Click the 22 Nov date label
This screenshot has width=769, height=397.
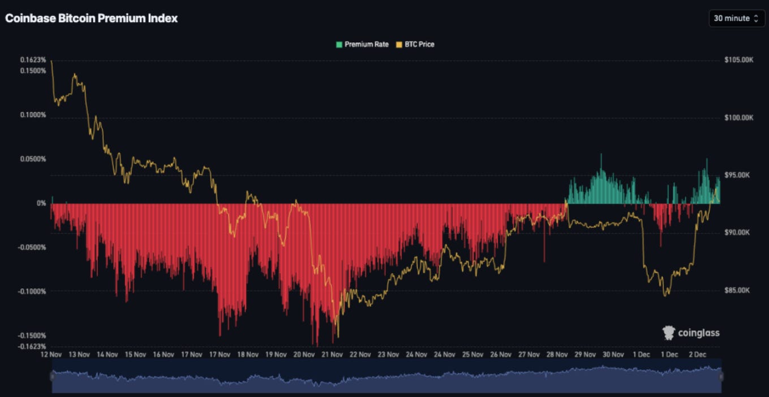(360, 355)
